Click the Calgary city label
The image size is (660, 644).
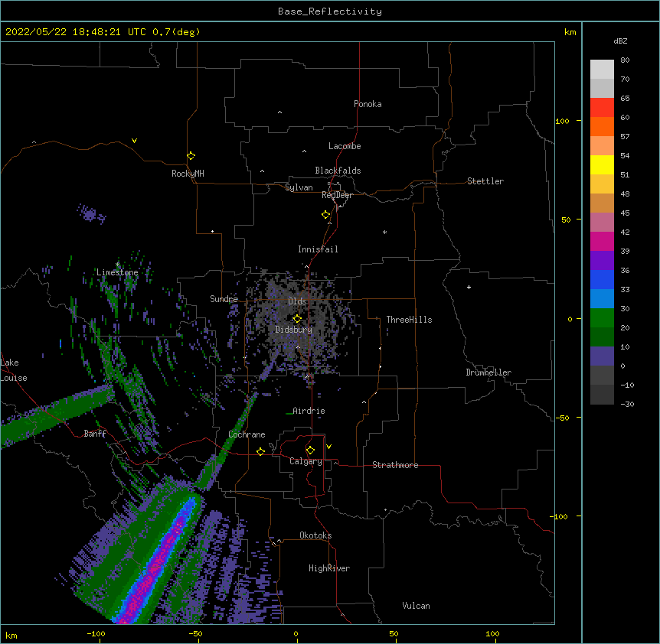coord(305,461)
